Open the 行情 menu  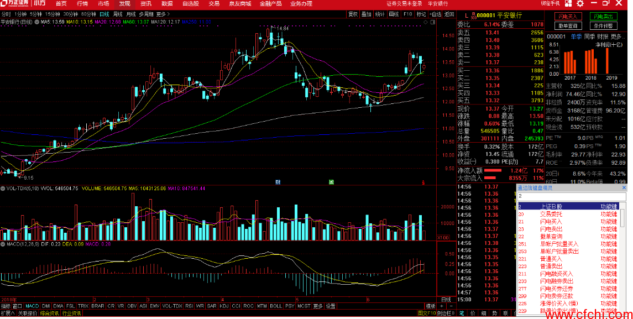82,4
